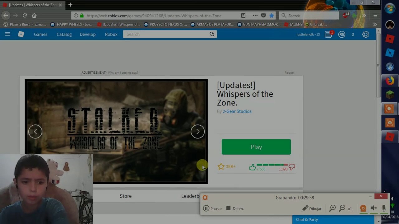The width and height of the screenshot is (399, 224).
Task: Click the magnifier in Roblox search box
Action: (x=212, y=34)
